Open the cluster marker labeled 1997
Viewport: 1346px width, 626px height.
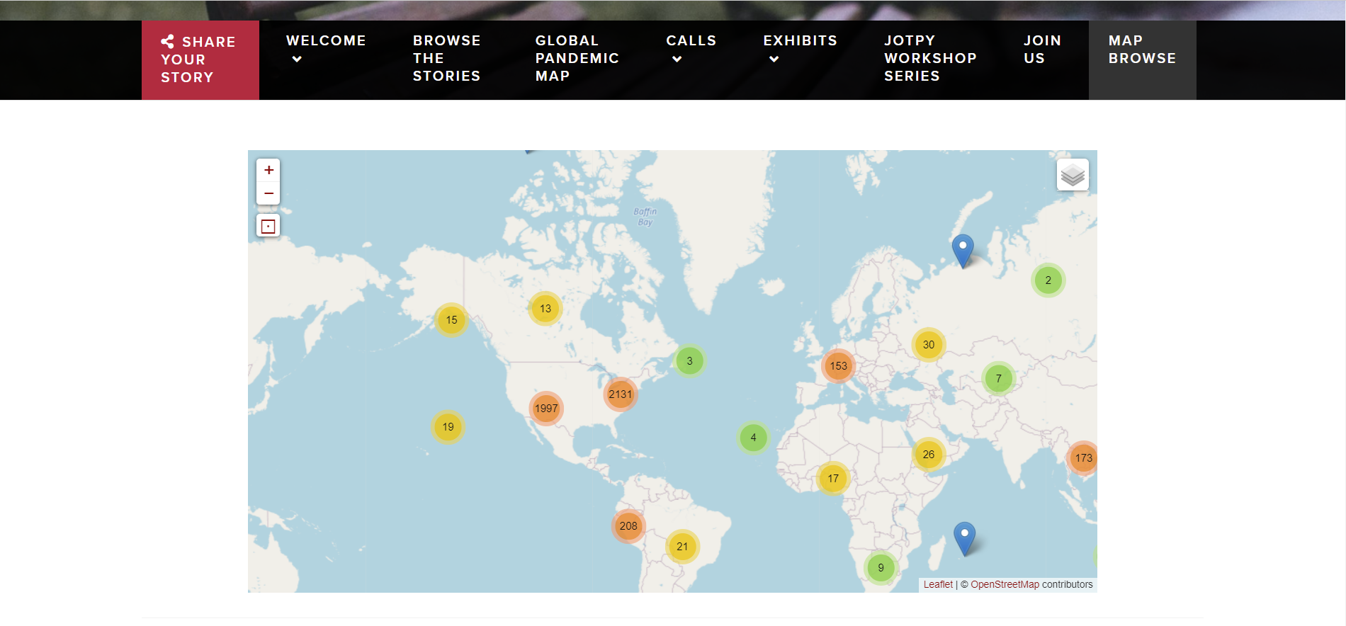[546, 409]
